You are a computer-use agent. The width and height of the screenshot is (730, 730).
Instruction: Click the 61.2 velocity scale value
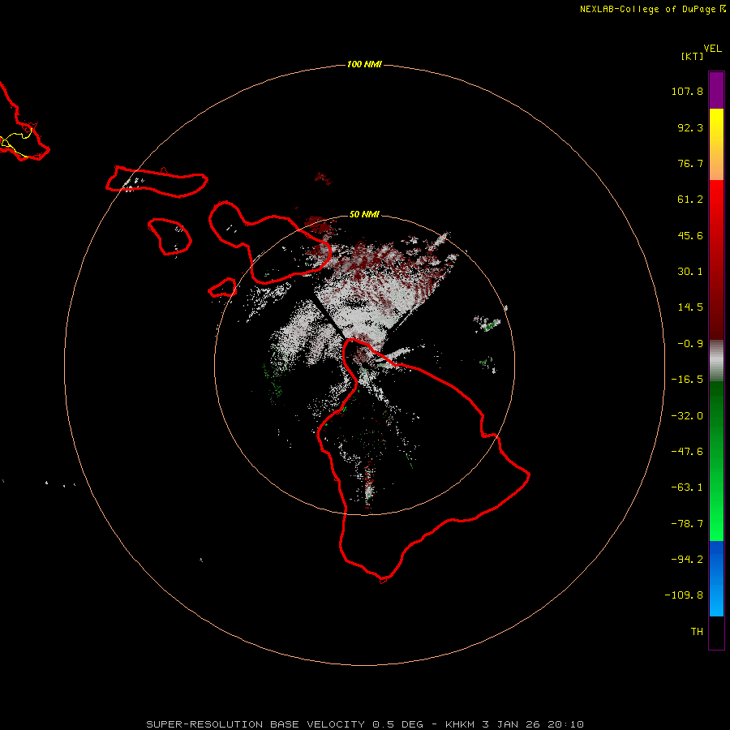pos(690,200)
